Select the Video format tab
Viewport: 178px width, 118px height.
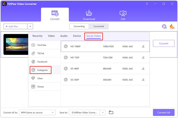(x=51, y=36)
